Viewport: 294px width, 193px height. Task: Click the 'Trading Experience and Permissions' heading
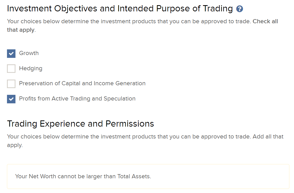click(x=80, y=124)
